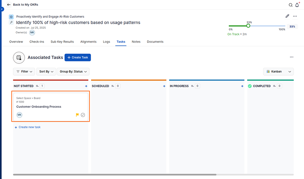Click Back to My OKRs link
The image size is (304, 179).
[26, 5]
